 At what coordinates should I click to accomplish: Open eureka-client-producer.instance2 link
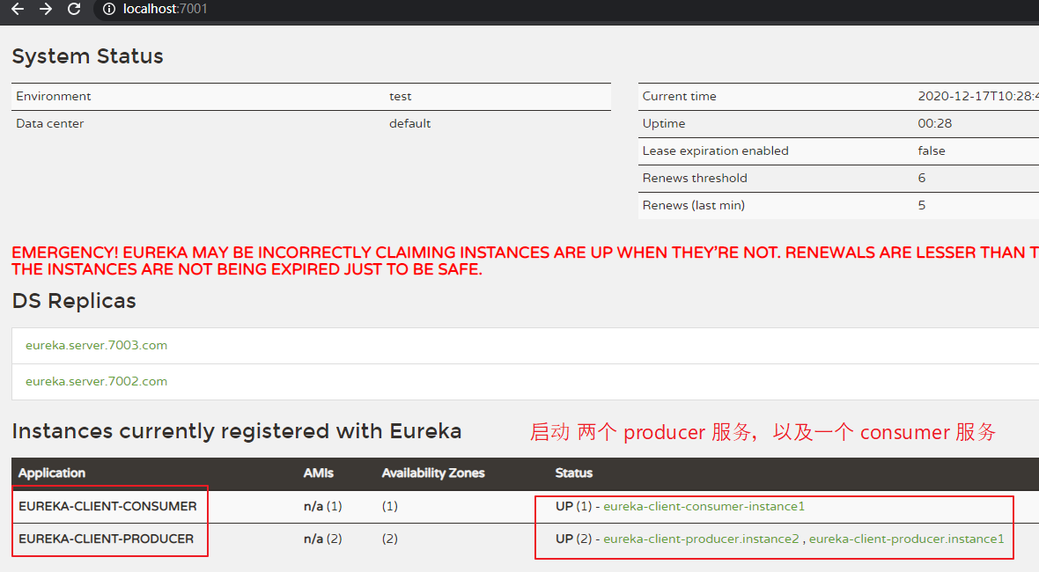tap(701, 539)
